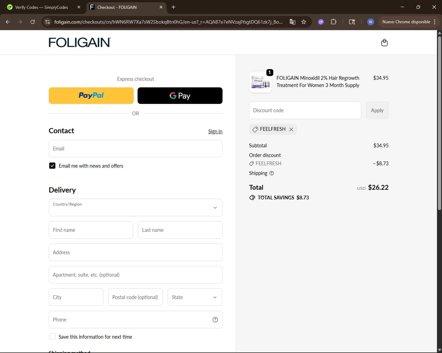Open the State dropdown
The image size is (442, 353).
tap(195, 297)
